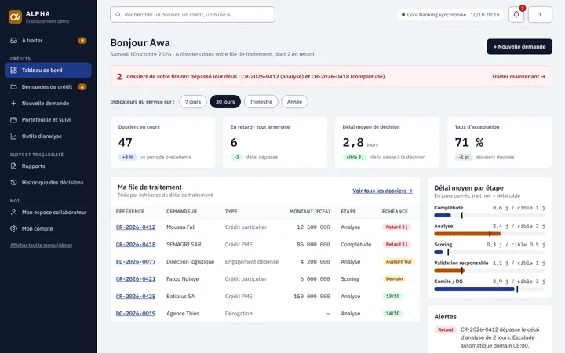Click the Validation responsable progress bar
Screen dimensions: 565x353
click(x=490, y=271)
